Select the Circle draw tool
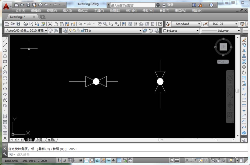The height and width of the screenshot is (165, 250). [5, 72]
